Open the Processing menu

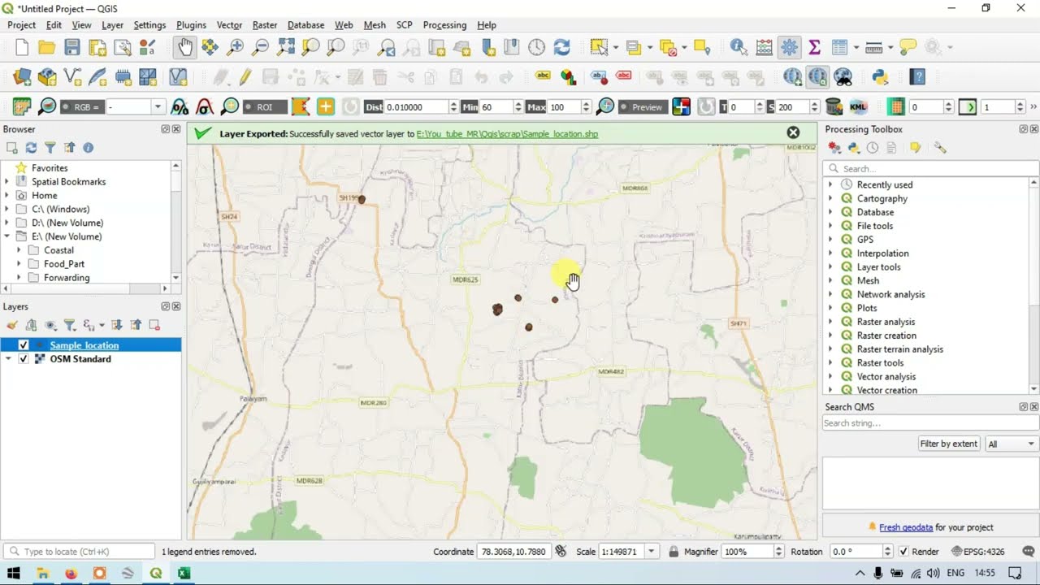coord(444,25)
